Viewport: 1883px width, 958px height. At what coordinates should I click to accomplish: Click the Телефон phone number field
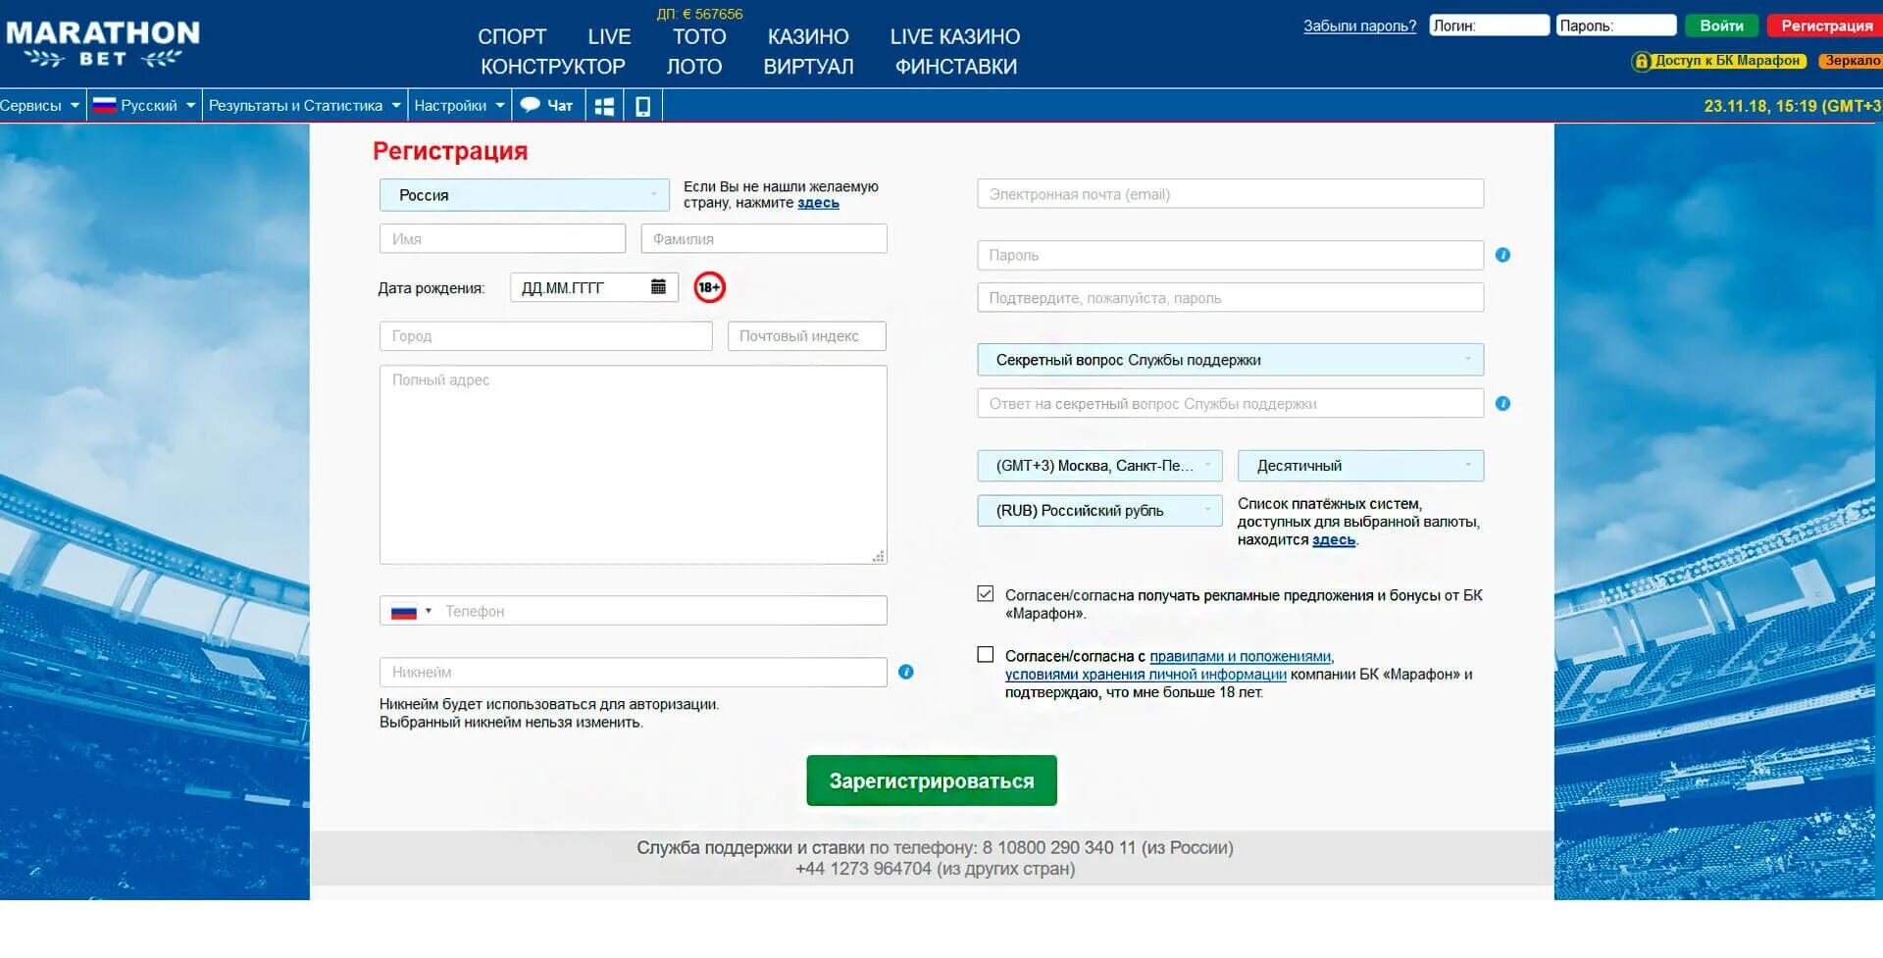point(663,611)
